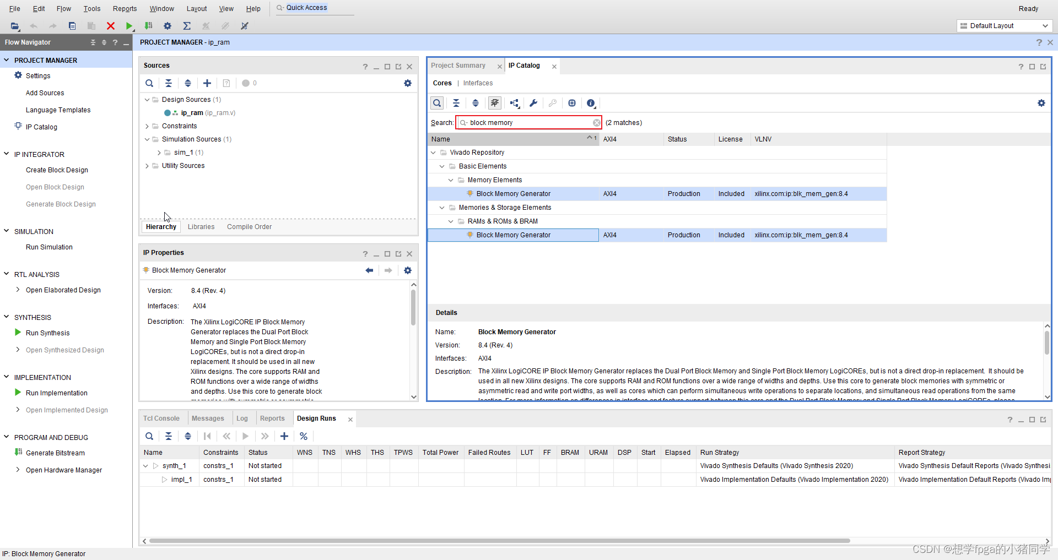Collapse Vivado Repository tree node
1058x560 pixels.
(x=433, y=153)
